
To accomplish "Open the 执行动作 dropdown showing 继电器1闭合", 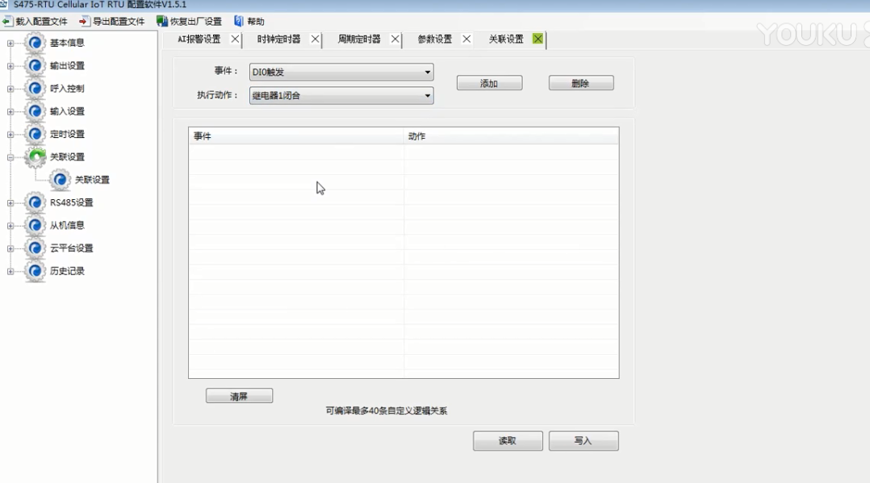I will click(x=341, y=96).
